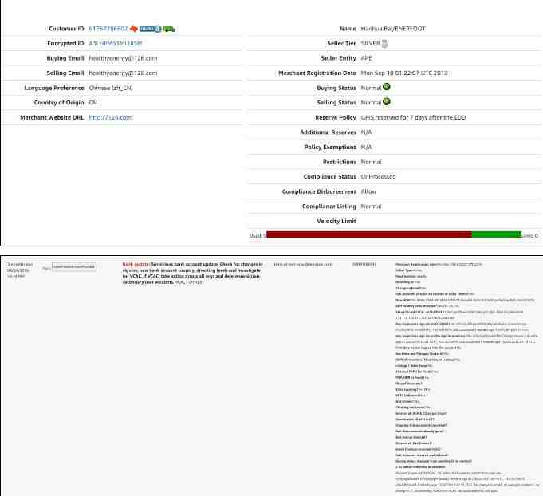The height and width of the screenshot is (496, 543).
Task: Click the red portion of the velocity limit bar
Action: [368, 234]
